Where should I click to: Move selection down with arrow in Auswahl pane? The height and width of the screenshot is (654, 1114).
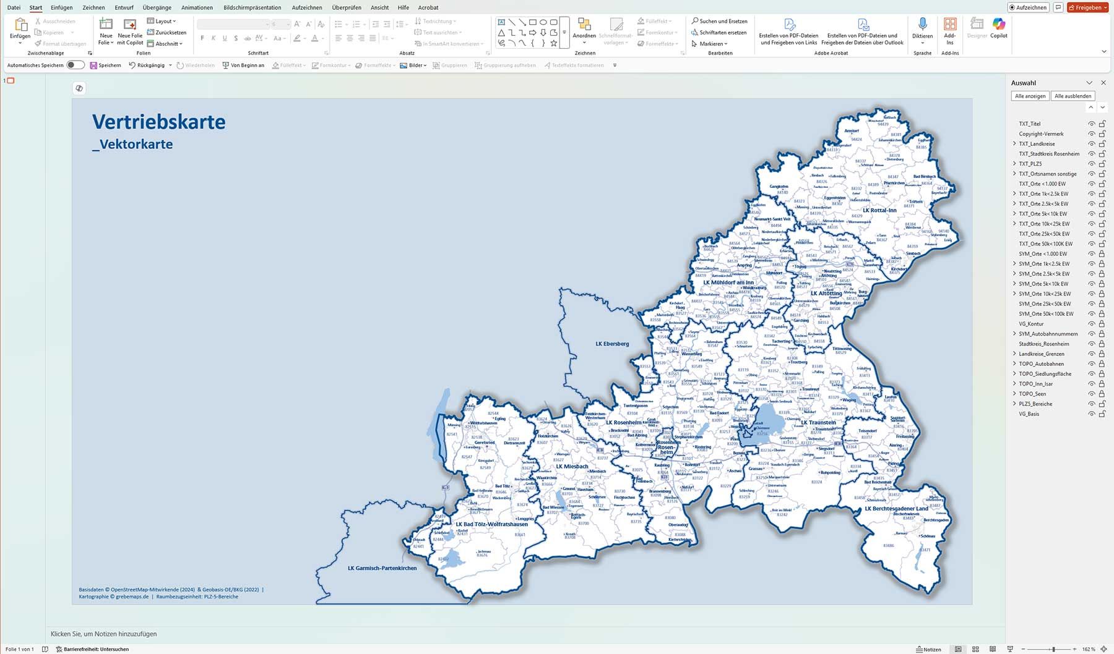point(1102,108)
